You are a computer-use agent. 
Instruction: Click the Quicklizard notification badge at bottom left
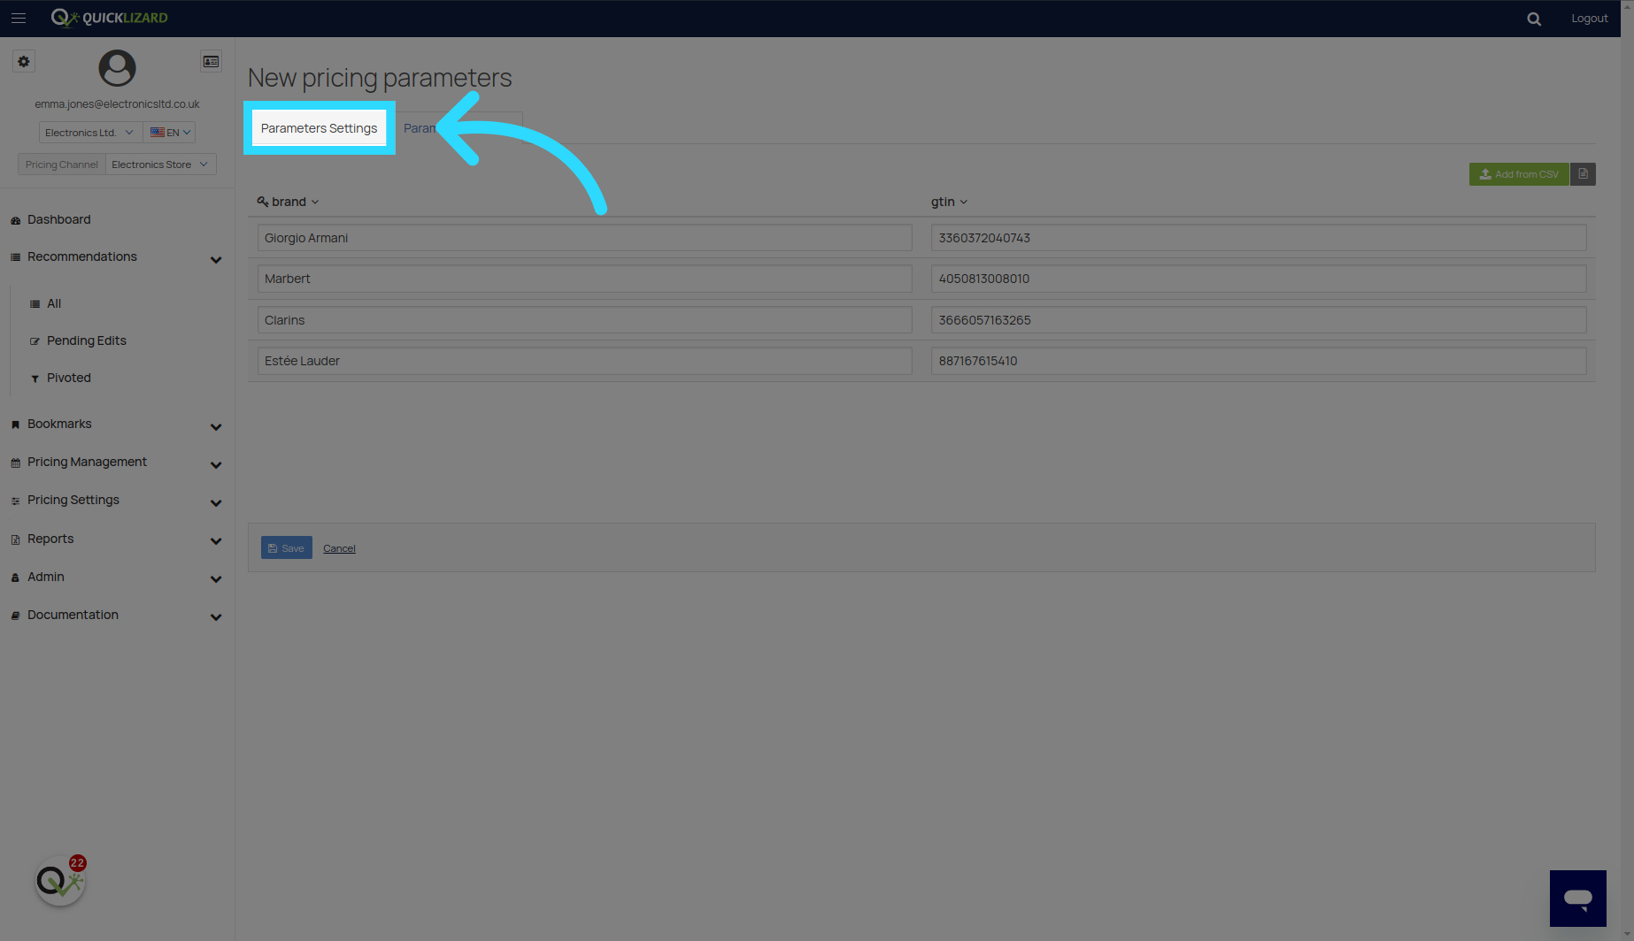click(x=77, y=862)
